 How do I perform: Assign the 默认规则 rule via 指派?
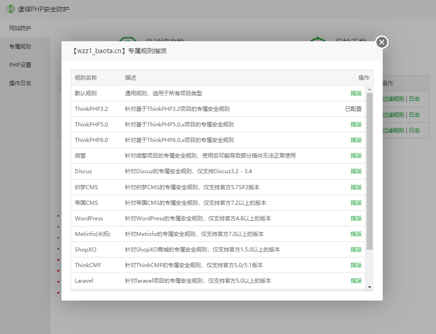click(x=356, y=93)
